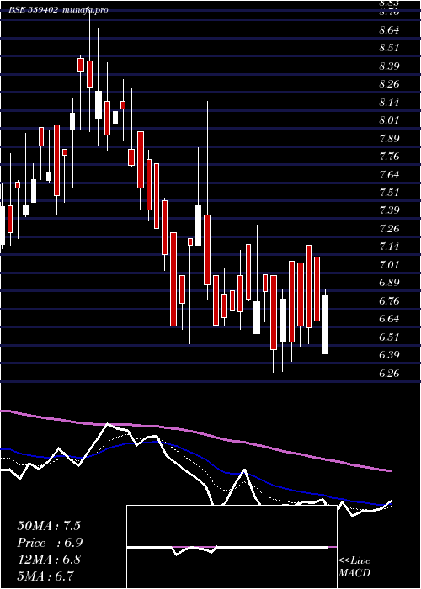Viewport: 421px width, 589px height.
Task: Click the 7.89 price axis label
Action: click(x=389, y=139)
